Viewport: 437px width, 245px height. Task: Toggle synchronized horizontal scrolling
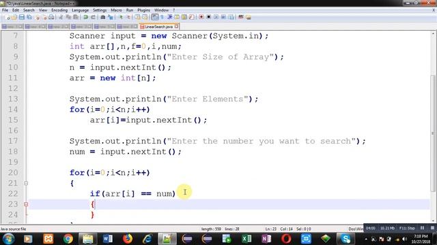point(145,17)
